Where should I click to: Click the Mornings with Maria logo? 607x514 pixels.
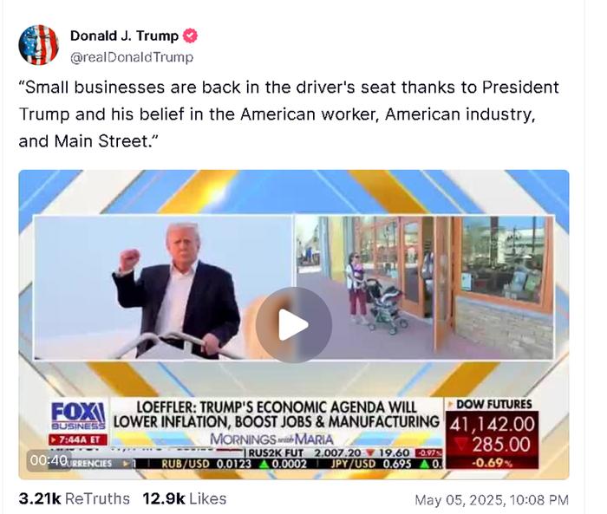coord(271,439)
